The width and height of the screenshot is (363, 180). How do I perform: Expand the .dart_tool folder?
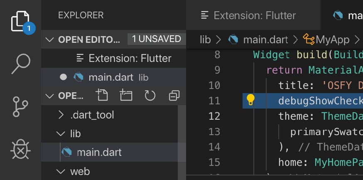click(61, 114)
